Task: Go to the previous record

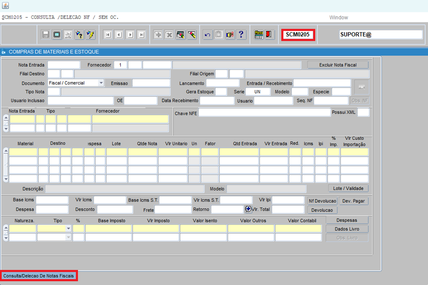Action: (x=119, y=35)
